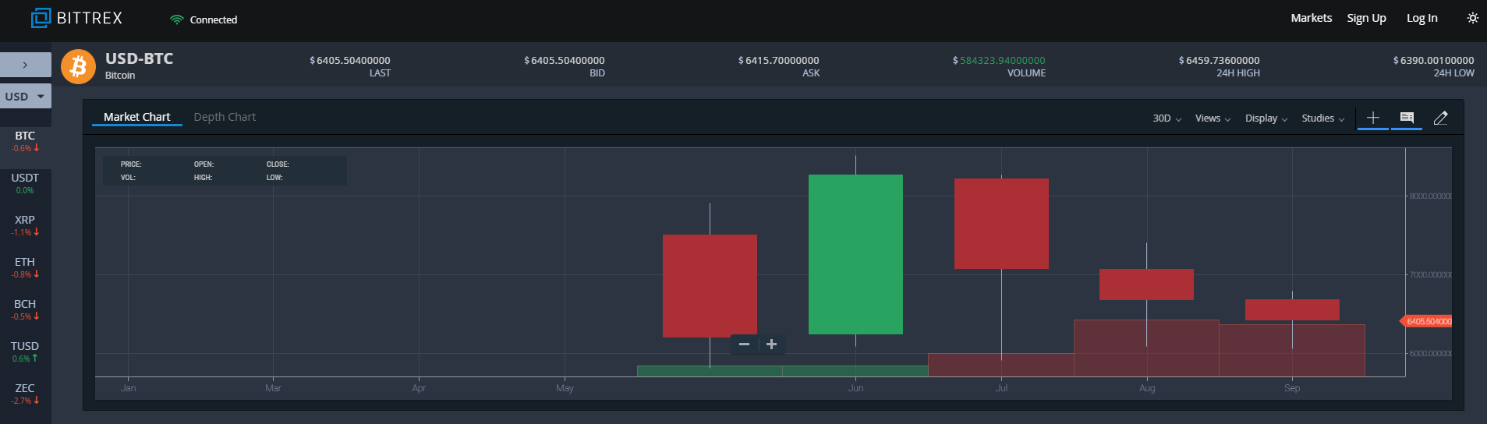The image size is (1487, 424).
Task: Click the Jul label on time axis
Action: pyautogui.click(x=1001, y=388)
